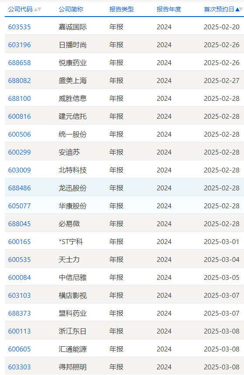Image resolution: width=244 pixels, height=375 pixels.
Task: Select company name 得邦照明
Action: pyautogui.click(x=73, y=367)
